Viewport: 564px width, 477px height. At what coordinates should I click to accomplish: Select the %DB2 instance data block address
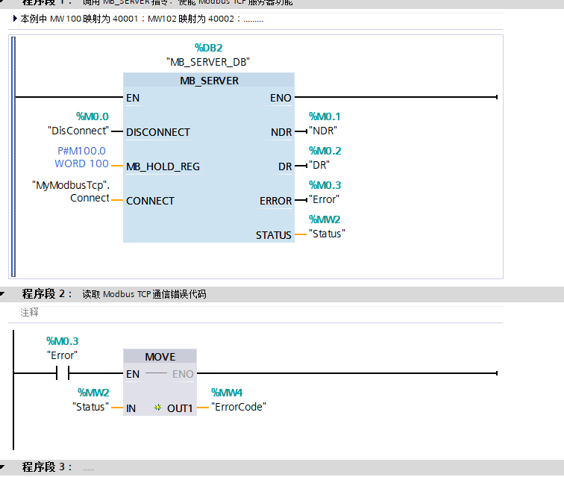click(208, 48)
